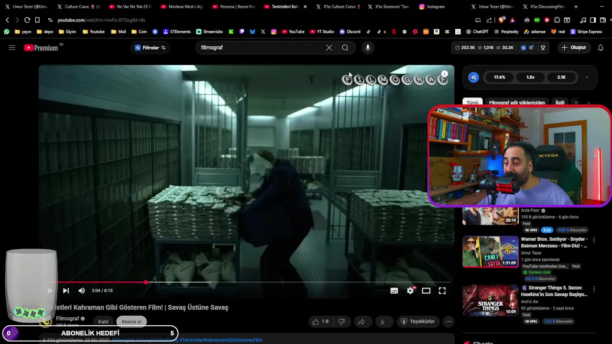Reload the current page
Viewport: 612px width, 344px height.
[x=27, y=20]
